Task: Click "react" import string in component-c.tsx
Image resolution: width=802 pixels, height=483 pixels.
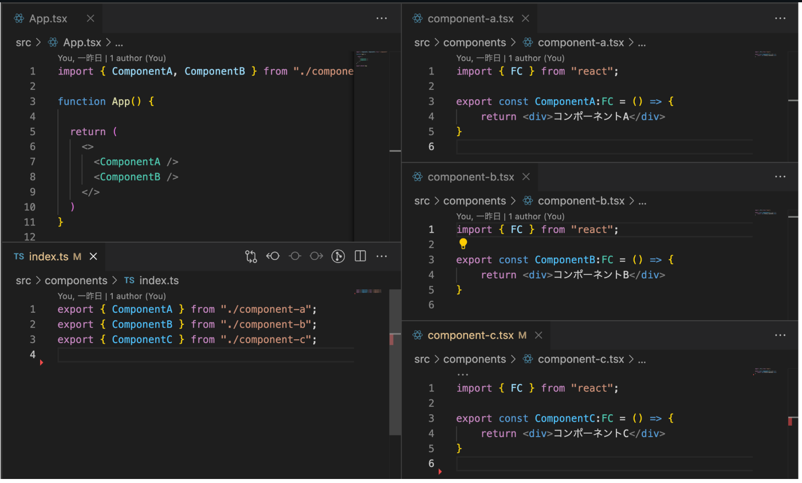Action: pyautogui.click(x=592, y=388)
